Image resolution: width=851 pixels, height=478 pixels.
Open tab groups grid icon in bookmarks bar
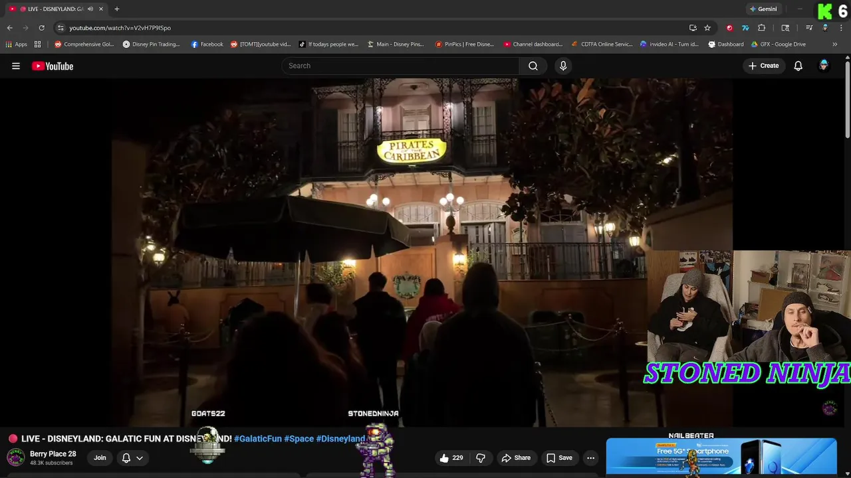click(37, 44)
